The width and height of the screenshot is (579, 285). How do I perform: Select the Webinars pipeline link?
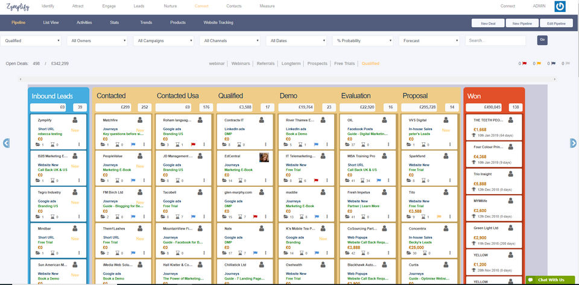coord(241,63)
